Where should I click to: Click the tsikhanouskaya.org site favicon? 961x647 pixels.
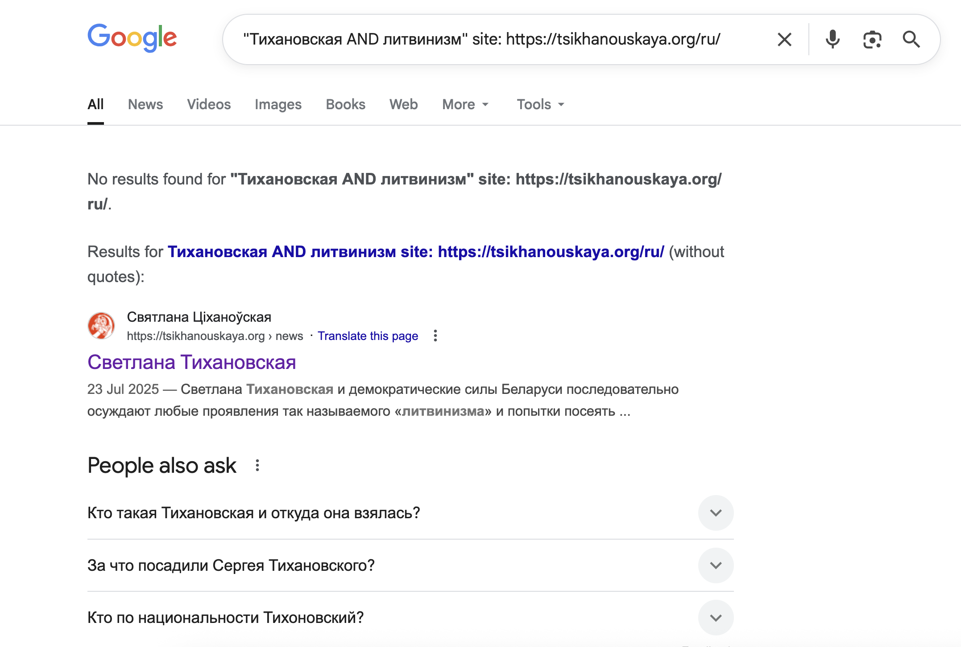click(101, 325)
